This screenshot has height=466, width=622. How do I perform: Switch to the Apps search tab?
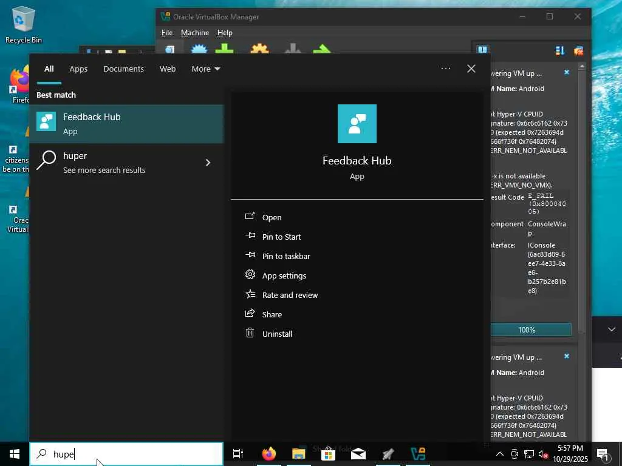click(78, 69)
